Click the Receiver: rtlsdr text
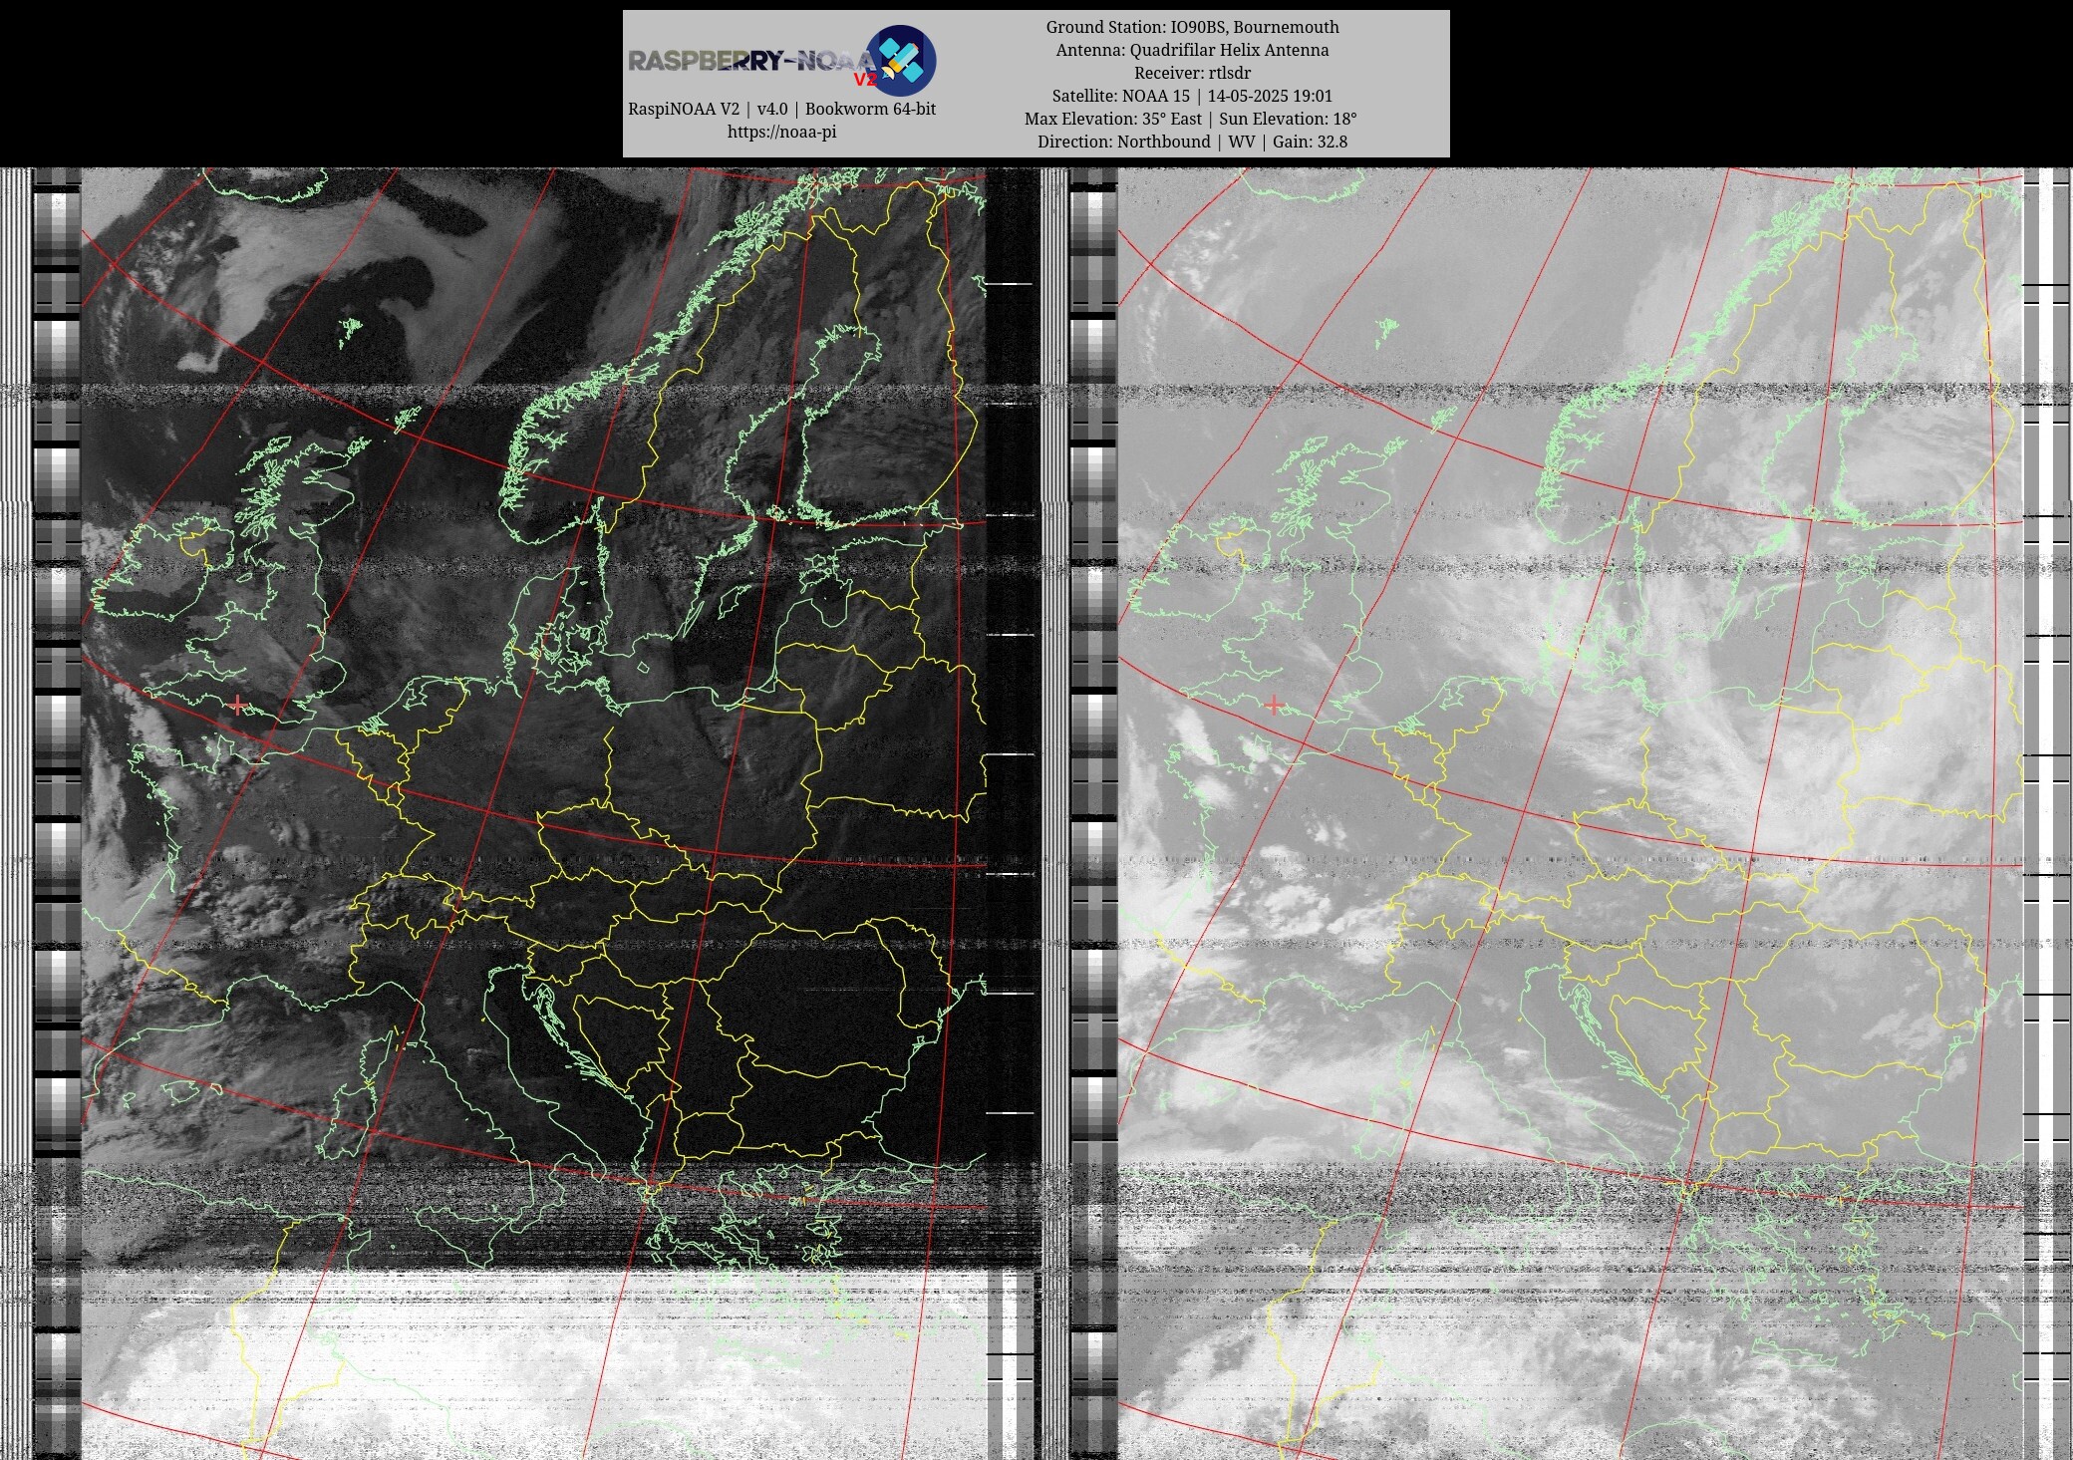 [1192, 73]
